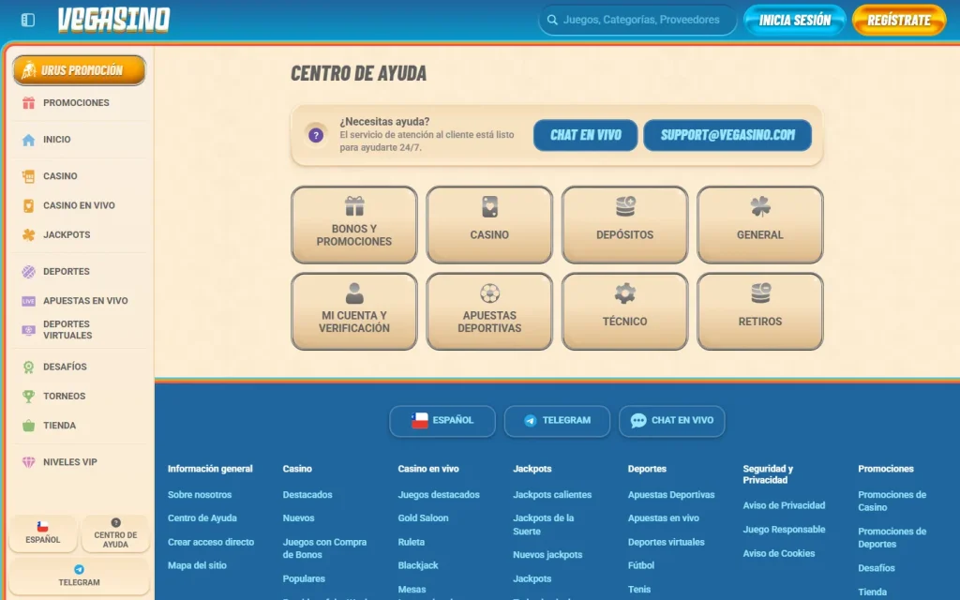Open the Retiros help category
960x600 pixels.
coord(759,311)
